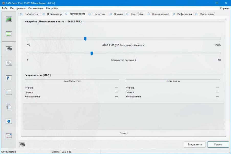Screen dimensions: 231x154
Task: Open the settings checklist sidebar icon
Action: click(x=9, y=92)
